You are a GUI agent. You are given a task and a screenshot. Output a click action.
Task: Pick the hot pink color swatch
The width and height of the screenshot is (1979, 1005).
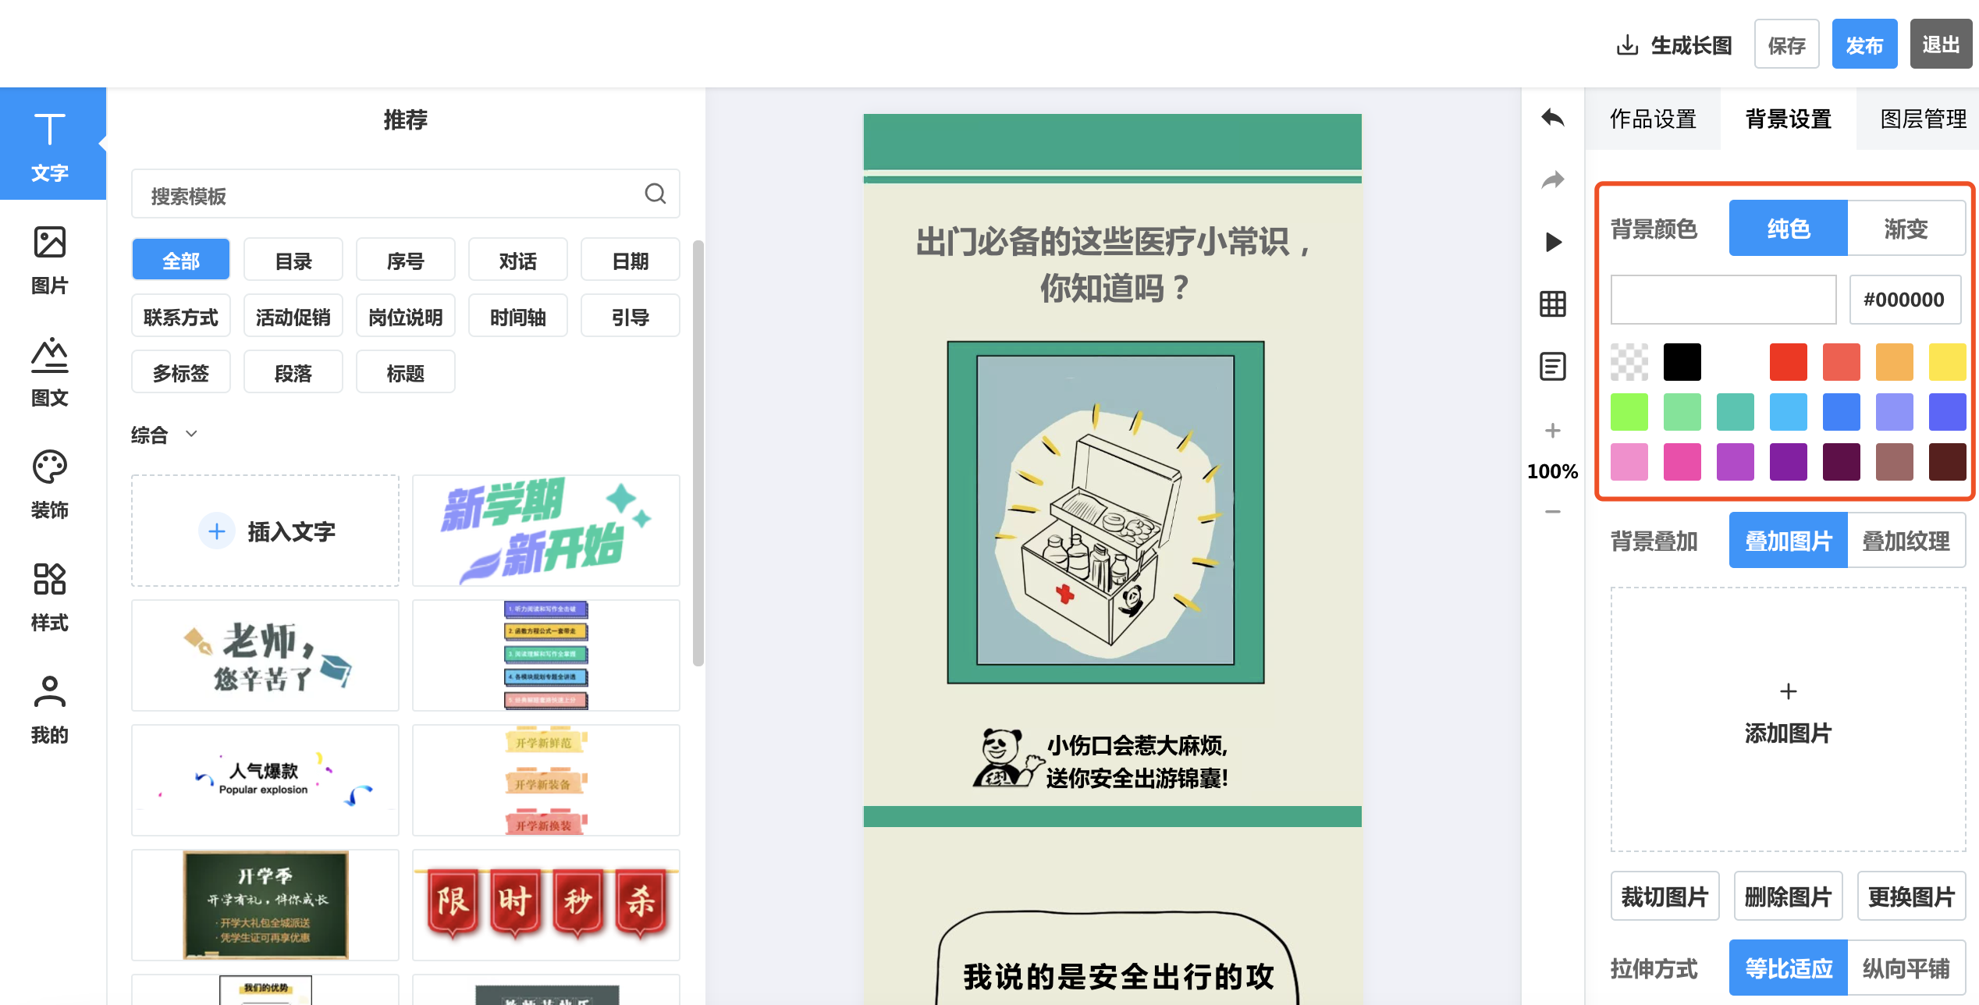tap(1682, 461)
